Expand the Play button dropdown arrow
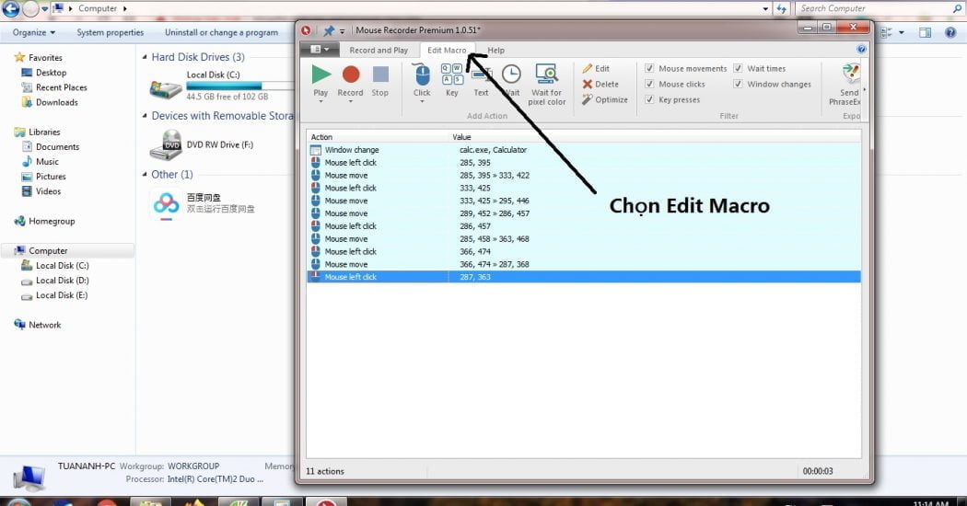The height and width of the screenshot is (506, 967). [x=320, y=101]
